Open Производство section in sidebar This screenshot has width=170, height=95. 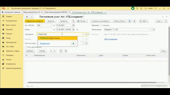click(x=11, y=42)
